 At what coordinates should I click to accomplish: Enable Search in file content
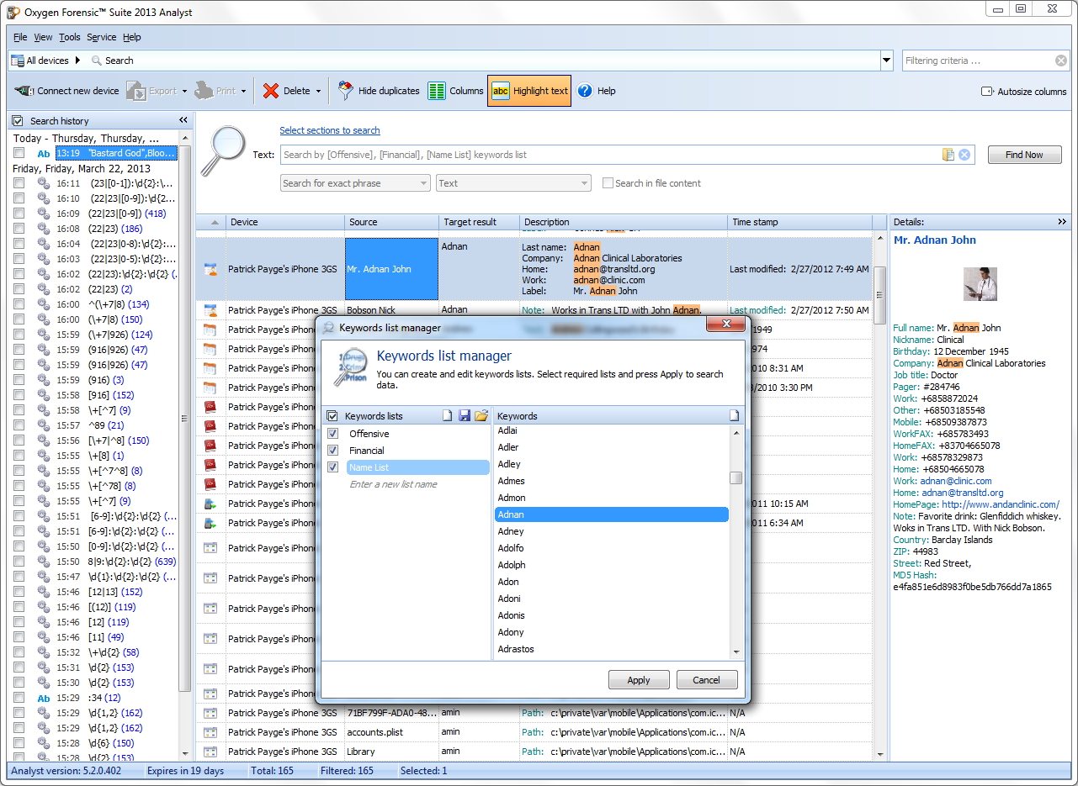point(608,183)
